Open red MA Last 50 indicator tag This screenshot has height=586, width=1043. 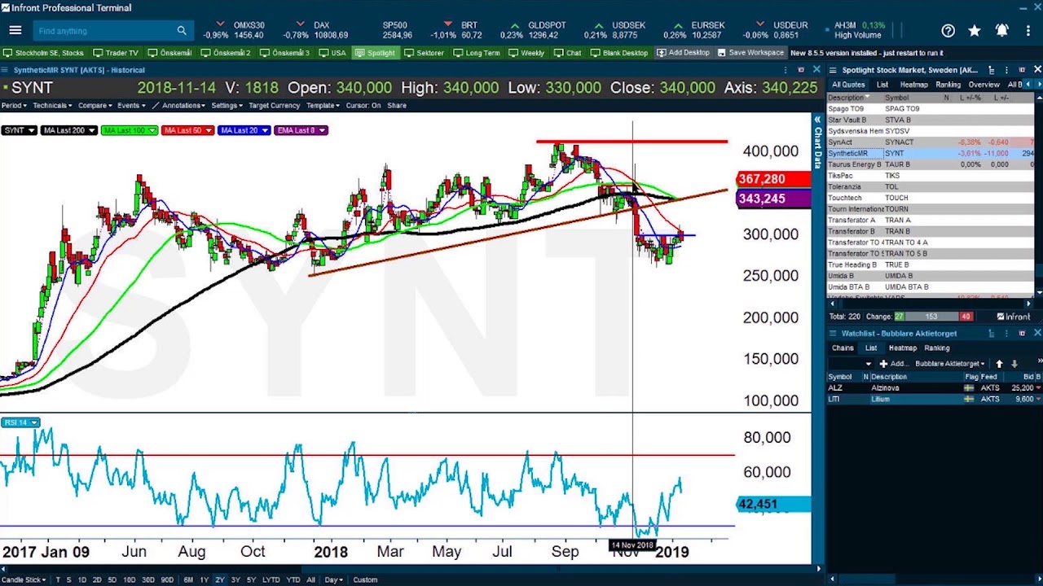187,130
